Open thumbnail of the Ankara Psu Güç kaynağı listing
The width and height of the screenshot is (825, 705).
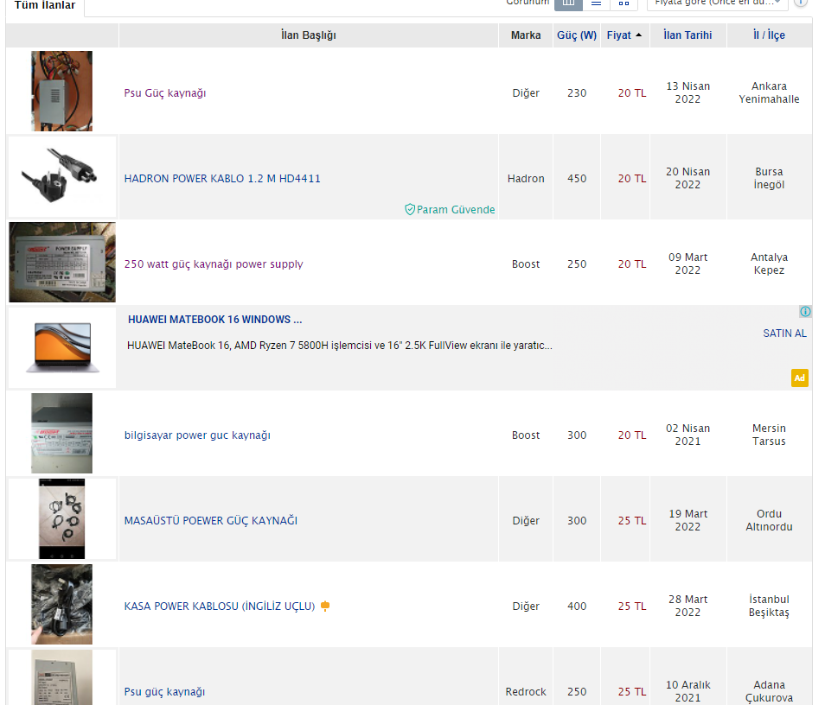pos(61,91)
